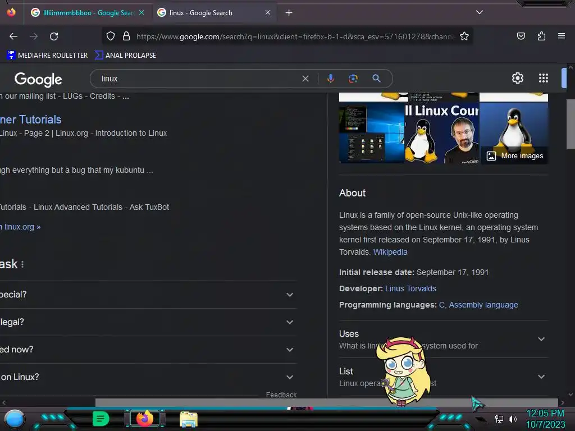The width and height of the screenshot is (575, 431).
Task: Click More images button
Action: tap(515, 156)
